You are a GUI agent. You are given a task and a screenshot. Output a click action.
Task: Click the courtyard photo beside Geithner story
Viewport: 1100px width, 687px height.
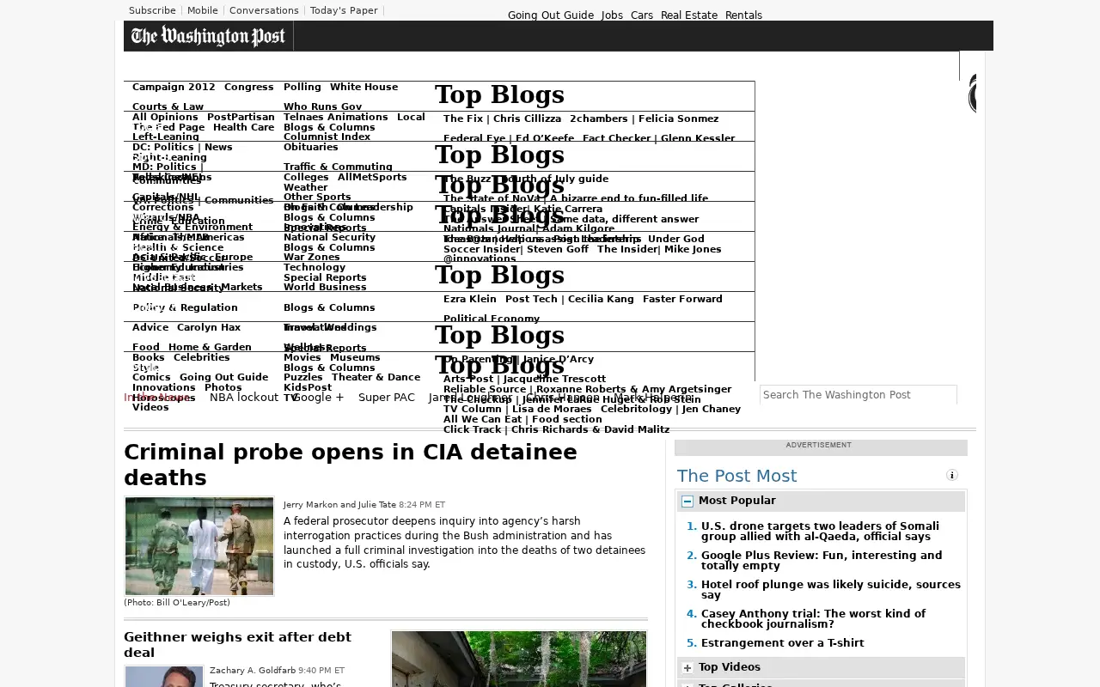click(x=519, y=659)
